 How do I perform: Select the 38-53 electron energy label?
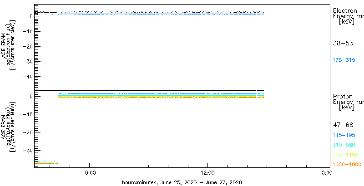tap(343, 43)
